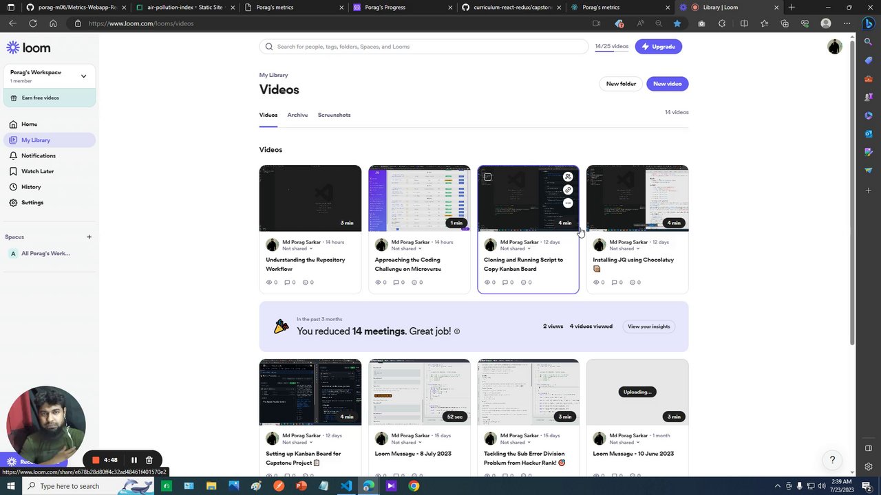Open Not shared dropdown on Loom Message 8 July
This screenshot has width=881, height=495.
tap(407, 443)
